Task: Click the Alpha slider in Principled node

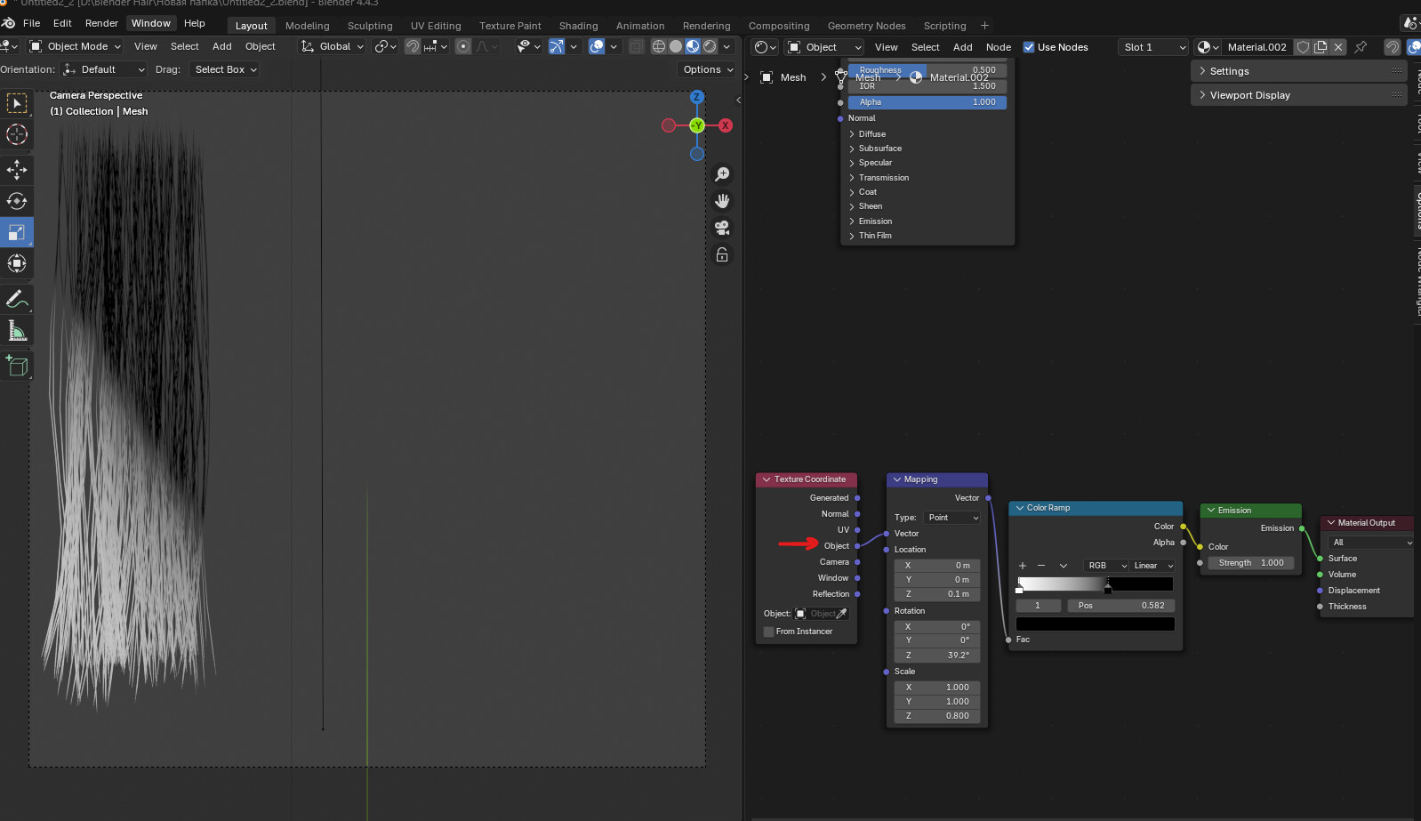Action: tap(927, 102)
